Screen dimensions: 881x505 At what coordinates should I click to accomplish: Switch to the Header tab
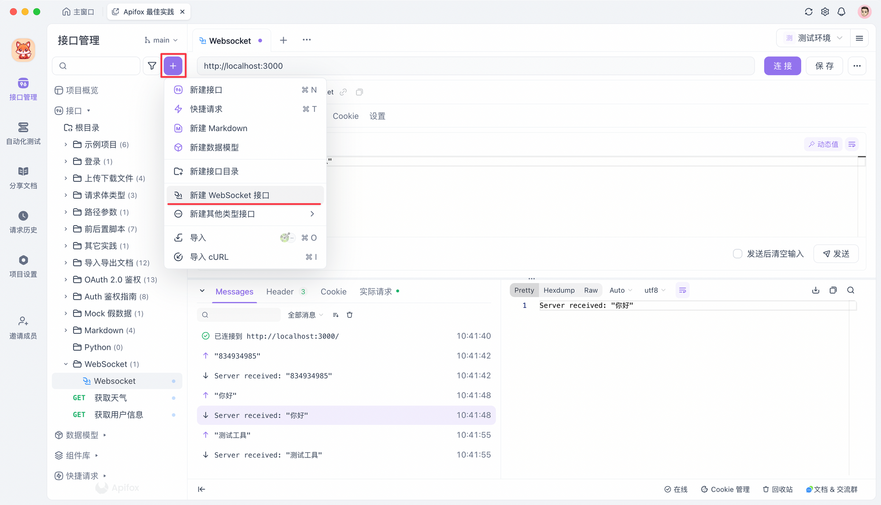pos(280,291)
